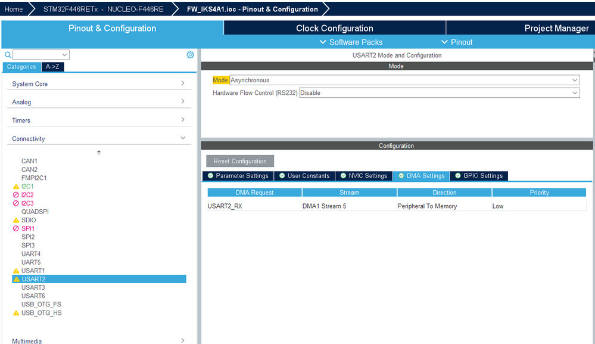This screenshot has height=344, width=595.
Task: Select the Categories view tab
Action: pyautogui.click(x=21, y=67)
